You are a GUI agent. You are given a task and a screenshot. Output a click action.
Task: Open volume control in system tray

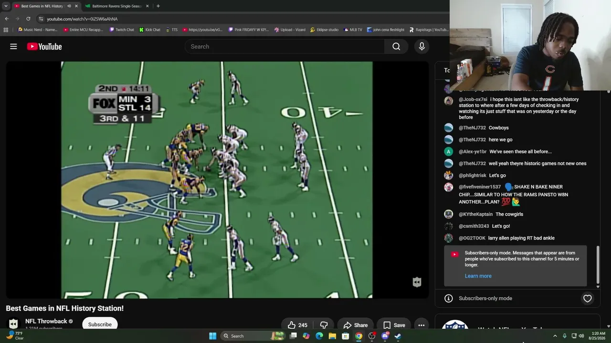[x=581, y=336]
